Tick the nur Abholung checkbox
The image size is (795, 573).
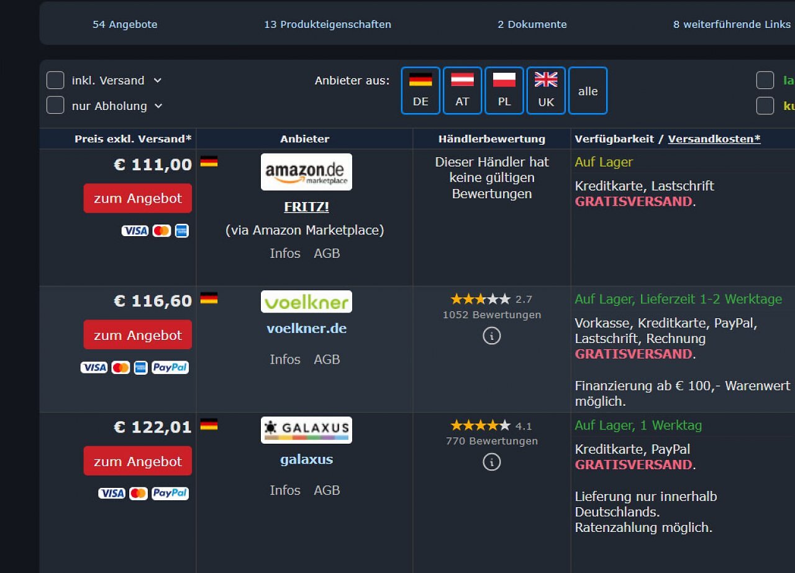point(55,106)
